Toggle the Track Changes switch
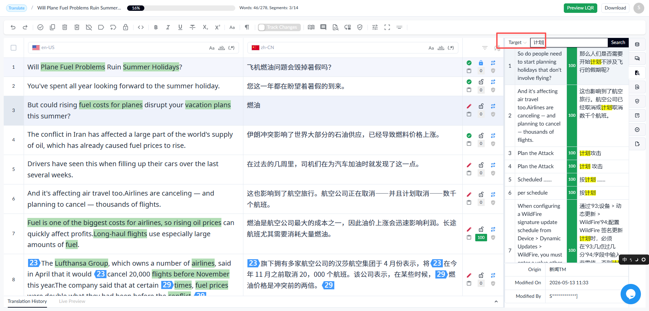649x311 pixels. (x=279, y=27)
